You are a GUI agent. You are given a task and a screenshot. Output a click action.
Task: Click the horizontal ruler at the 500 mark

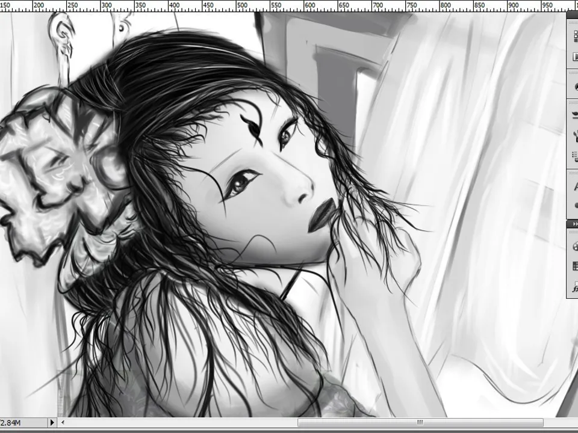[241, 6]
